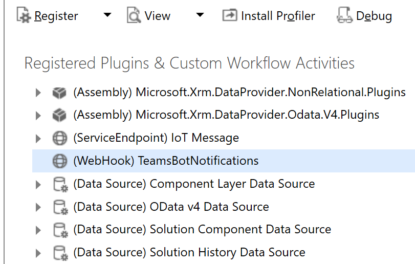Open the Register dropdown arrow

click(107, 15)
